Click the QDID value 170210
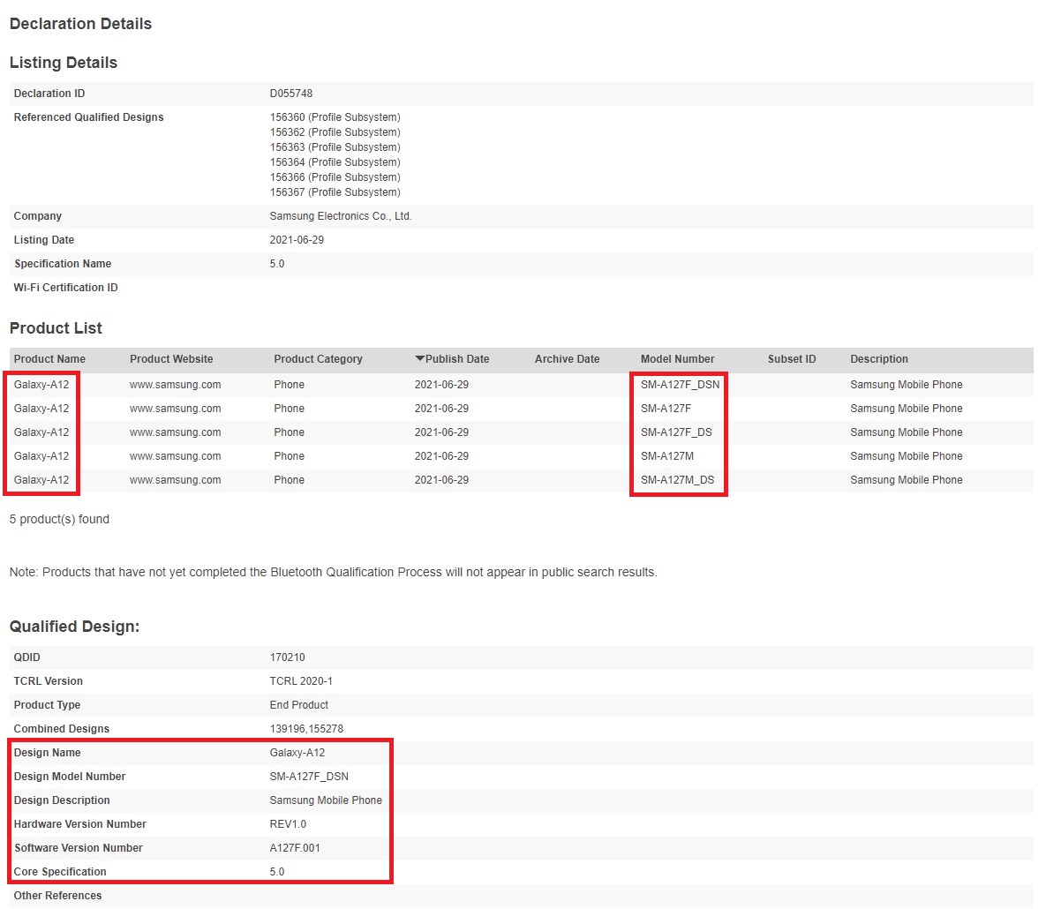The width and height of the screenshot is (1046, 909). pos(288,657)
